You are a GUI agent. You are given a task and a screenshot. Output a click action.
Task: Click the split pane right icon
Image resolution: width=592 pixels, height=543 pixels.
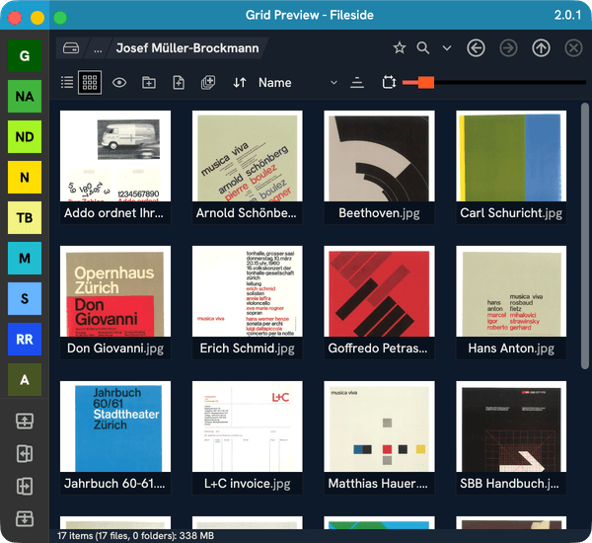point(25,486)
